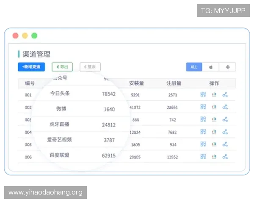The height and width of the screenshot is (203, 254).
Task: Click share icon in row 002
Action: (x=225, y=107)
